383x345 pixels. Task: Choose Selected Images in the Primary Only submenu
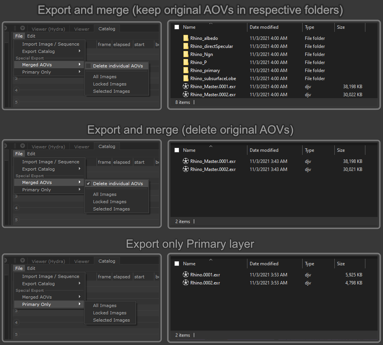(x=111, y=320)
